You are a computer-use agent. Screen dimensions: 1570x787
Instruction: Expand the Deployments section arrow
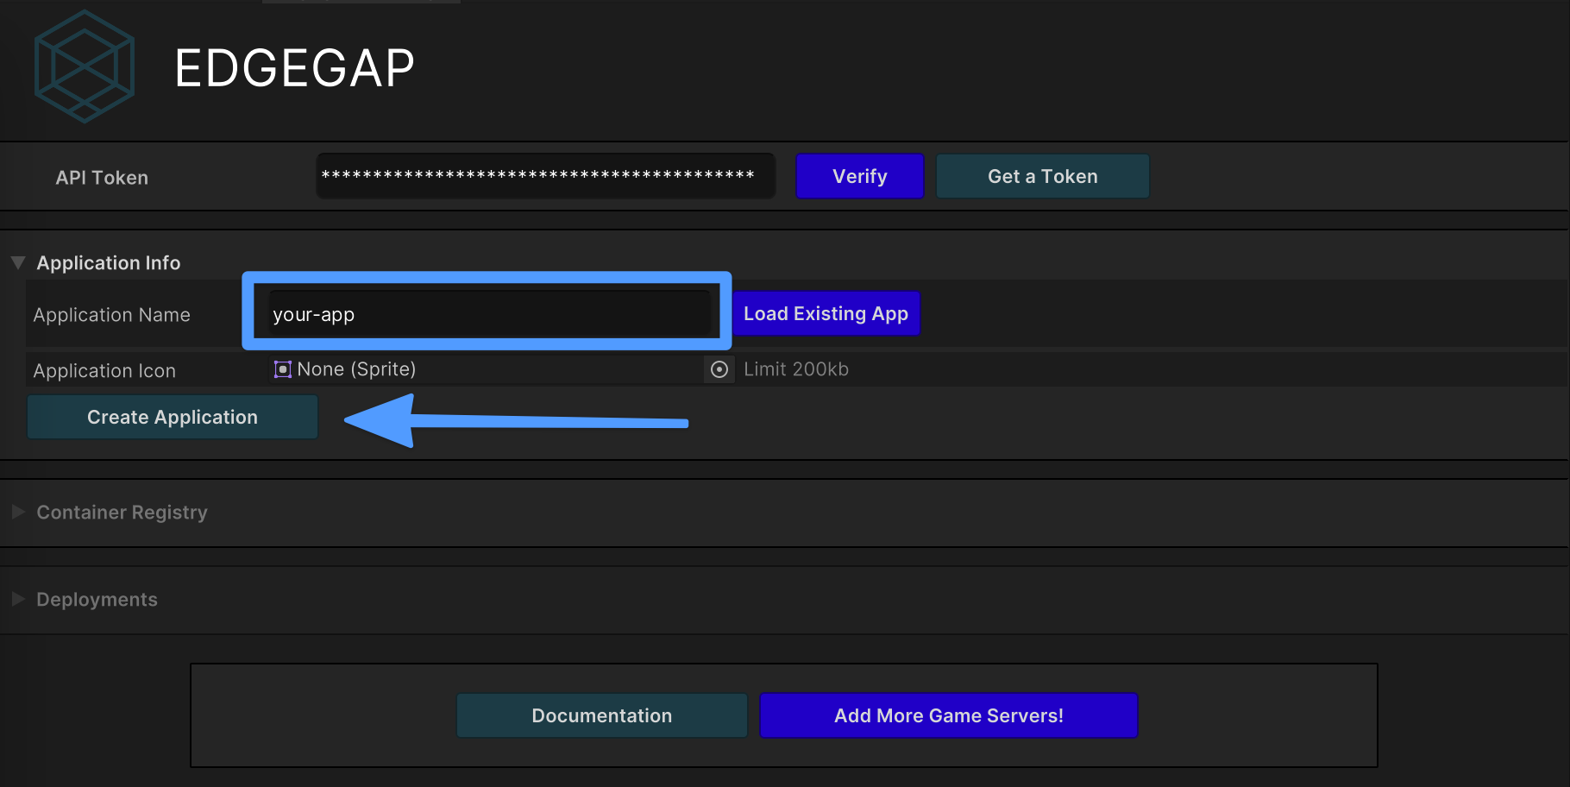18,599
